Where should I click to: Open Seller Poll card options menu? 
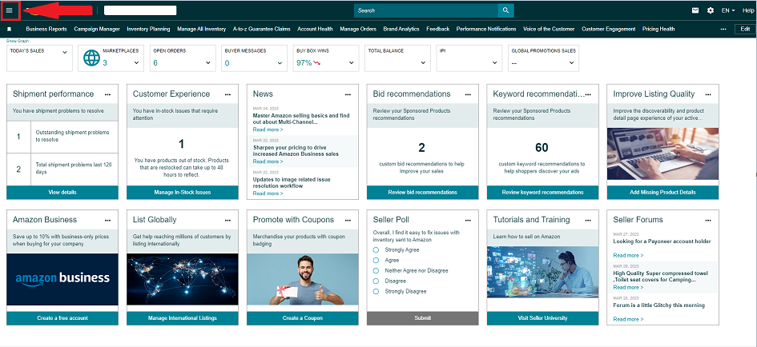(x=469, y=220)
